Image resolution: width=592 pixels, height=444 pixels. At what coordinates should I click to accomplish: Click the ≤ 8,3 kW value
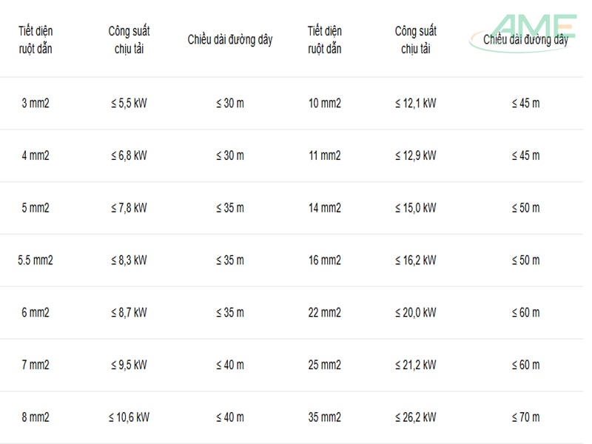pyautogui.click(x=129, y=260)
